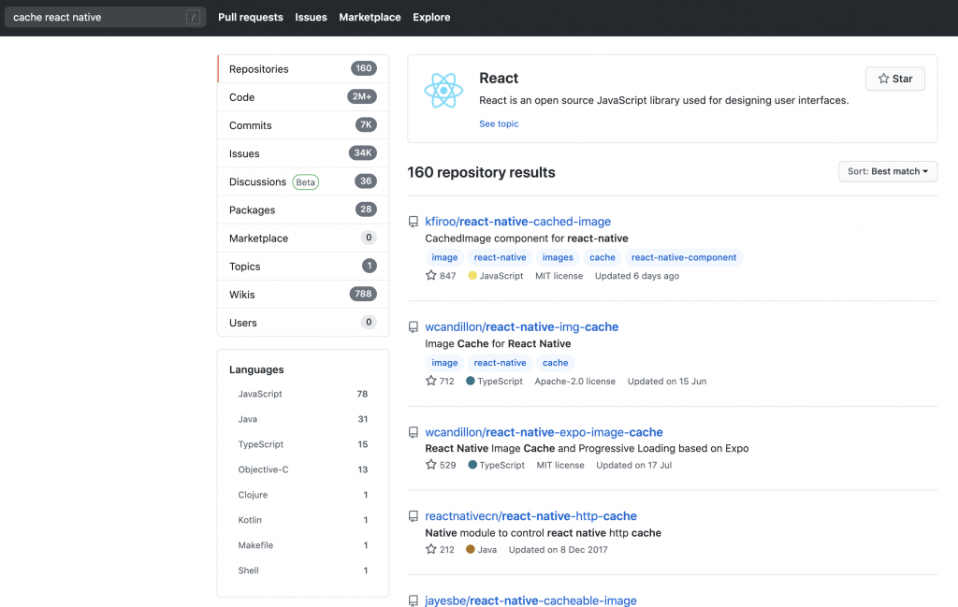Open wcandillon/react-native-img-cache repository
The image size is (958, 607).
[522, 326]
